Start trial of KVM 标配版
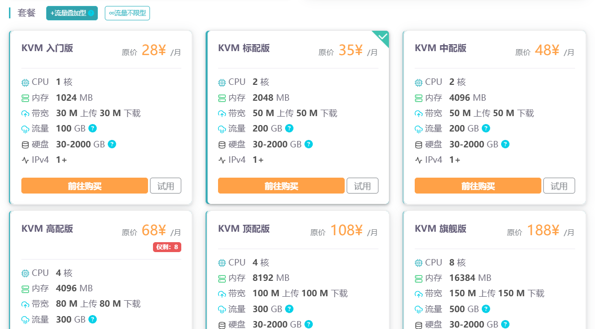 tap(362, 186)
